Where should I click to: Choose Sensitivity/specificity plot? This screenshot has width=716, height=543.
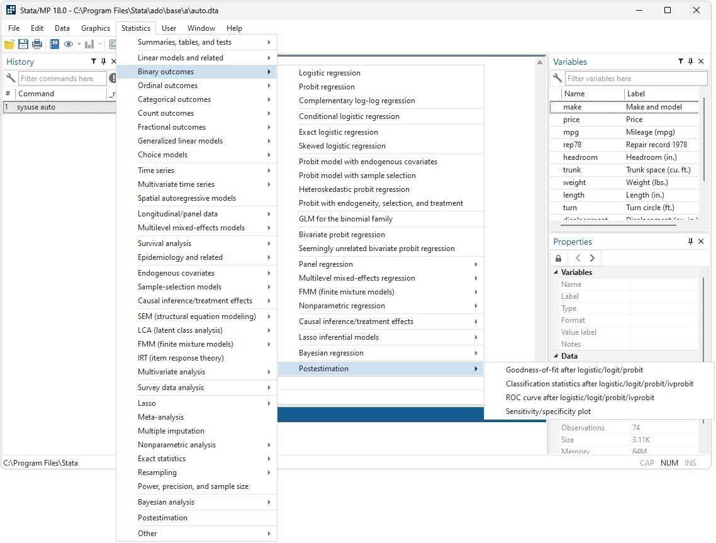tap(598, 411)
